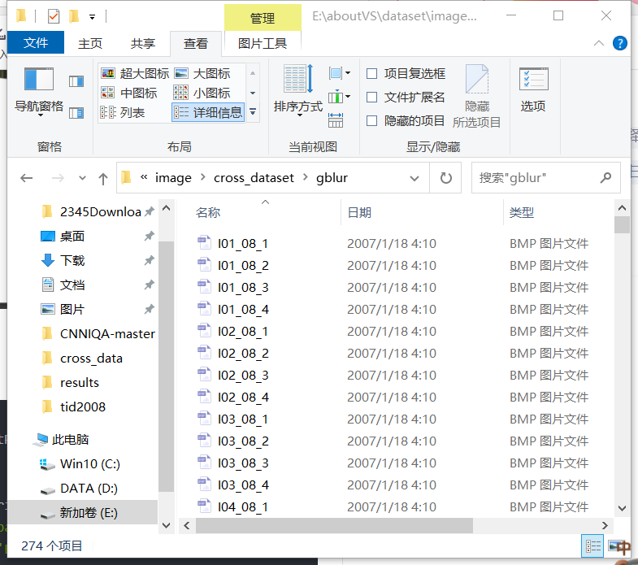The width and height of the screenshot is (638, 565).
Task: Select 大图标 large icons layout
Action: coord(202,74)
